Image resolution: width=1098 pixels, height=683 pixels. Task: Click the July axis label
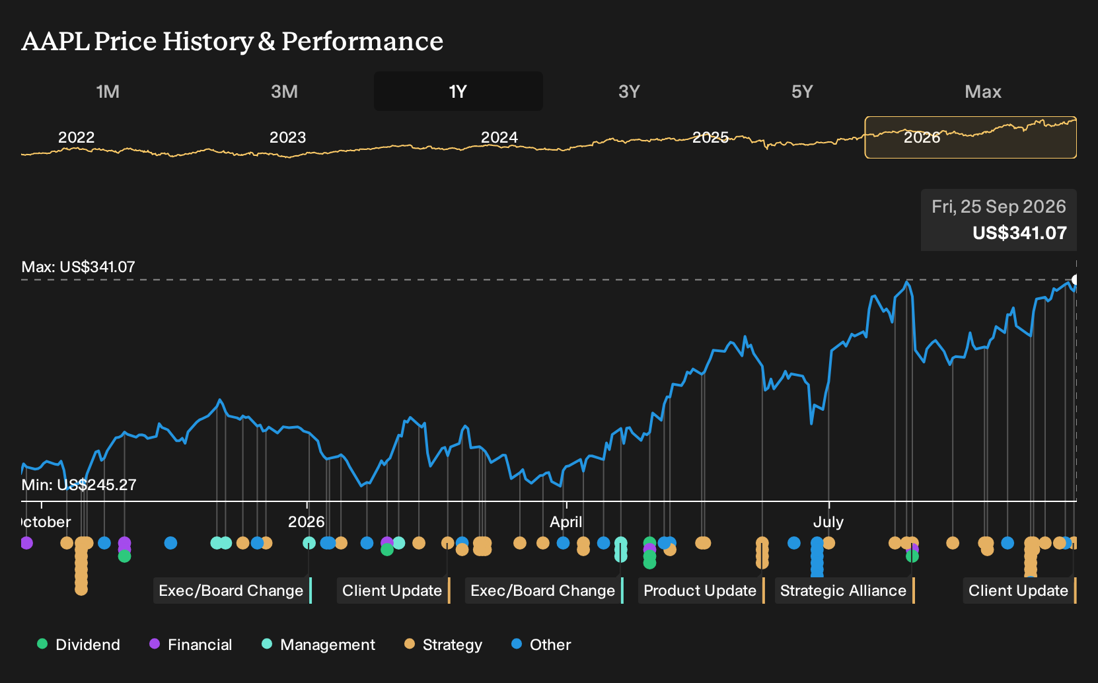[x=828, y=522]
